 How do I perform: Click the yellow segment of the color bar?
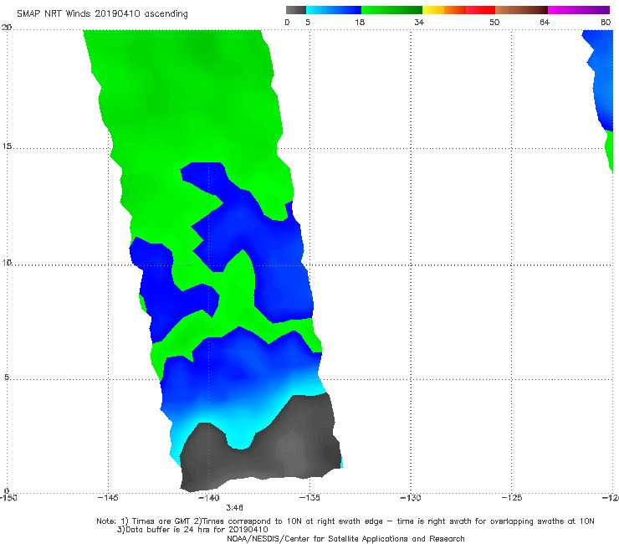tap(433, 10)
